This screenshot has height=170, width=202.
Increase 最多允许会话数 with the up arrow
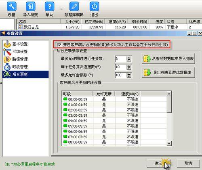129,74
